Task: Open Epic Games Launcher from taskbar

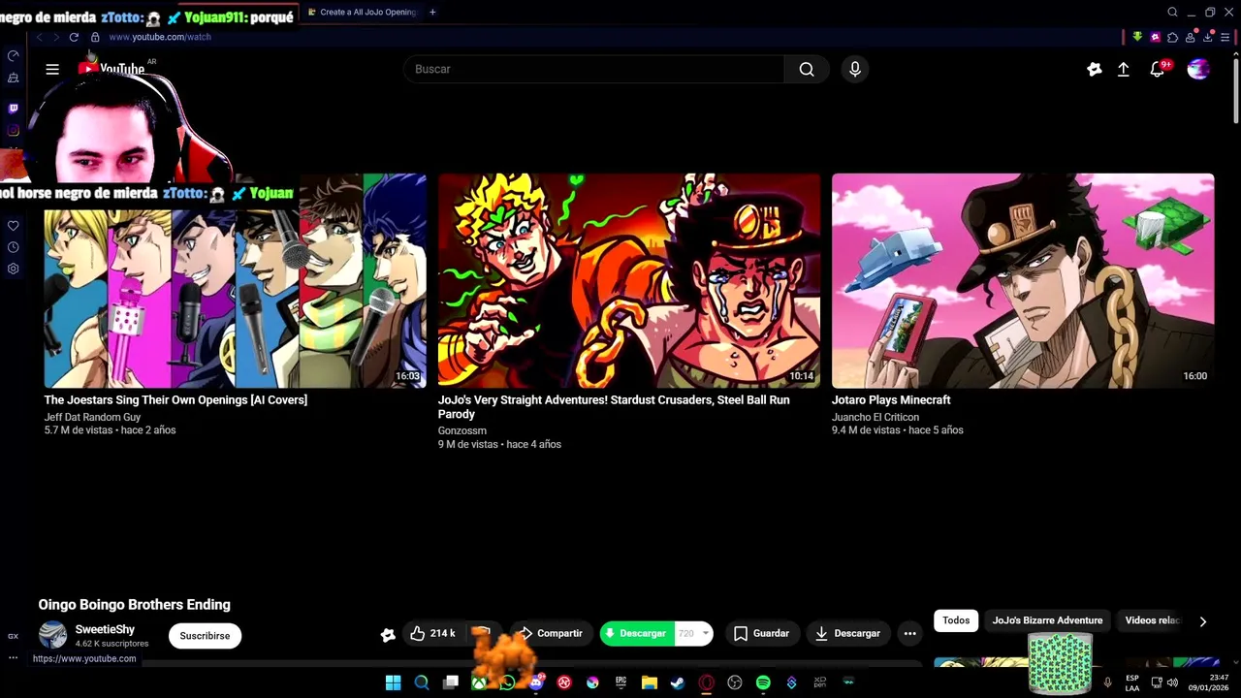Action: pos(621,682)
